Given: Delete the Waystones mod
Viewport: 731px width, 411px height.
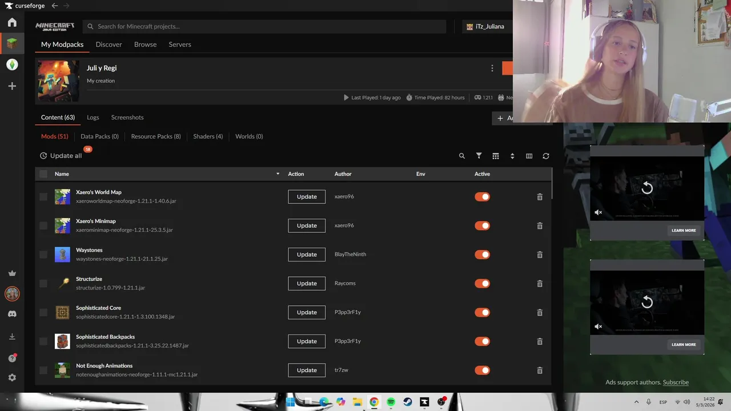Looking at the screenshot, I should click(x=540, y=255).
